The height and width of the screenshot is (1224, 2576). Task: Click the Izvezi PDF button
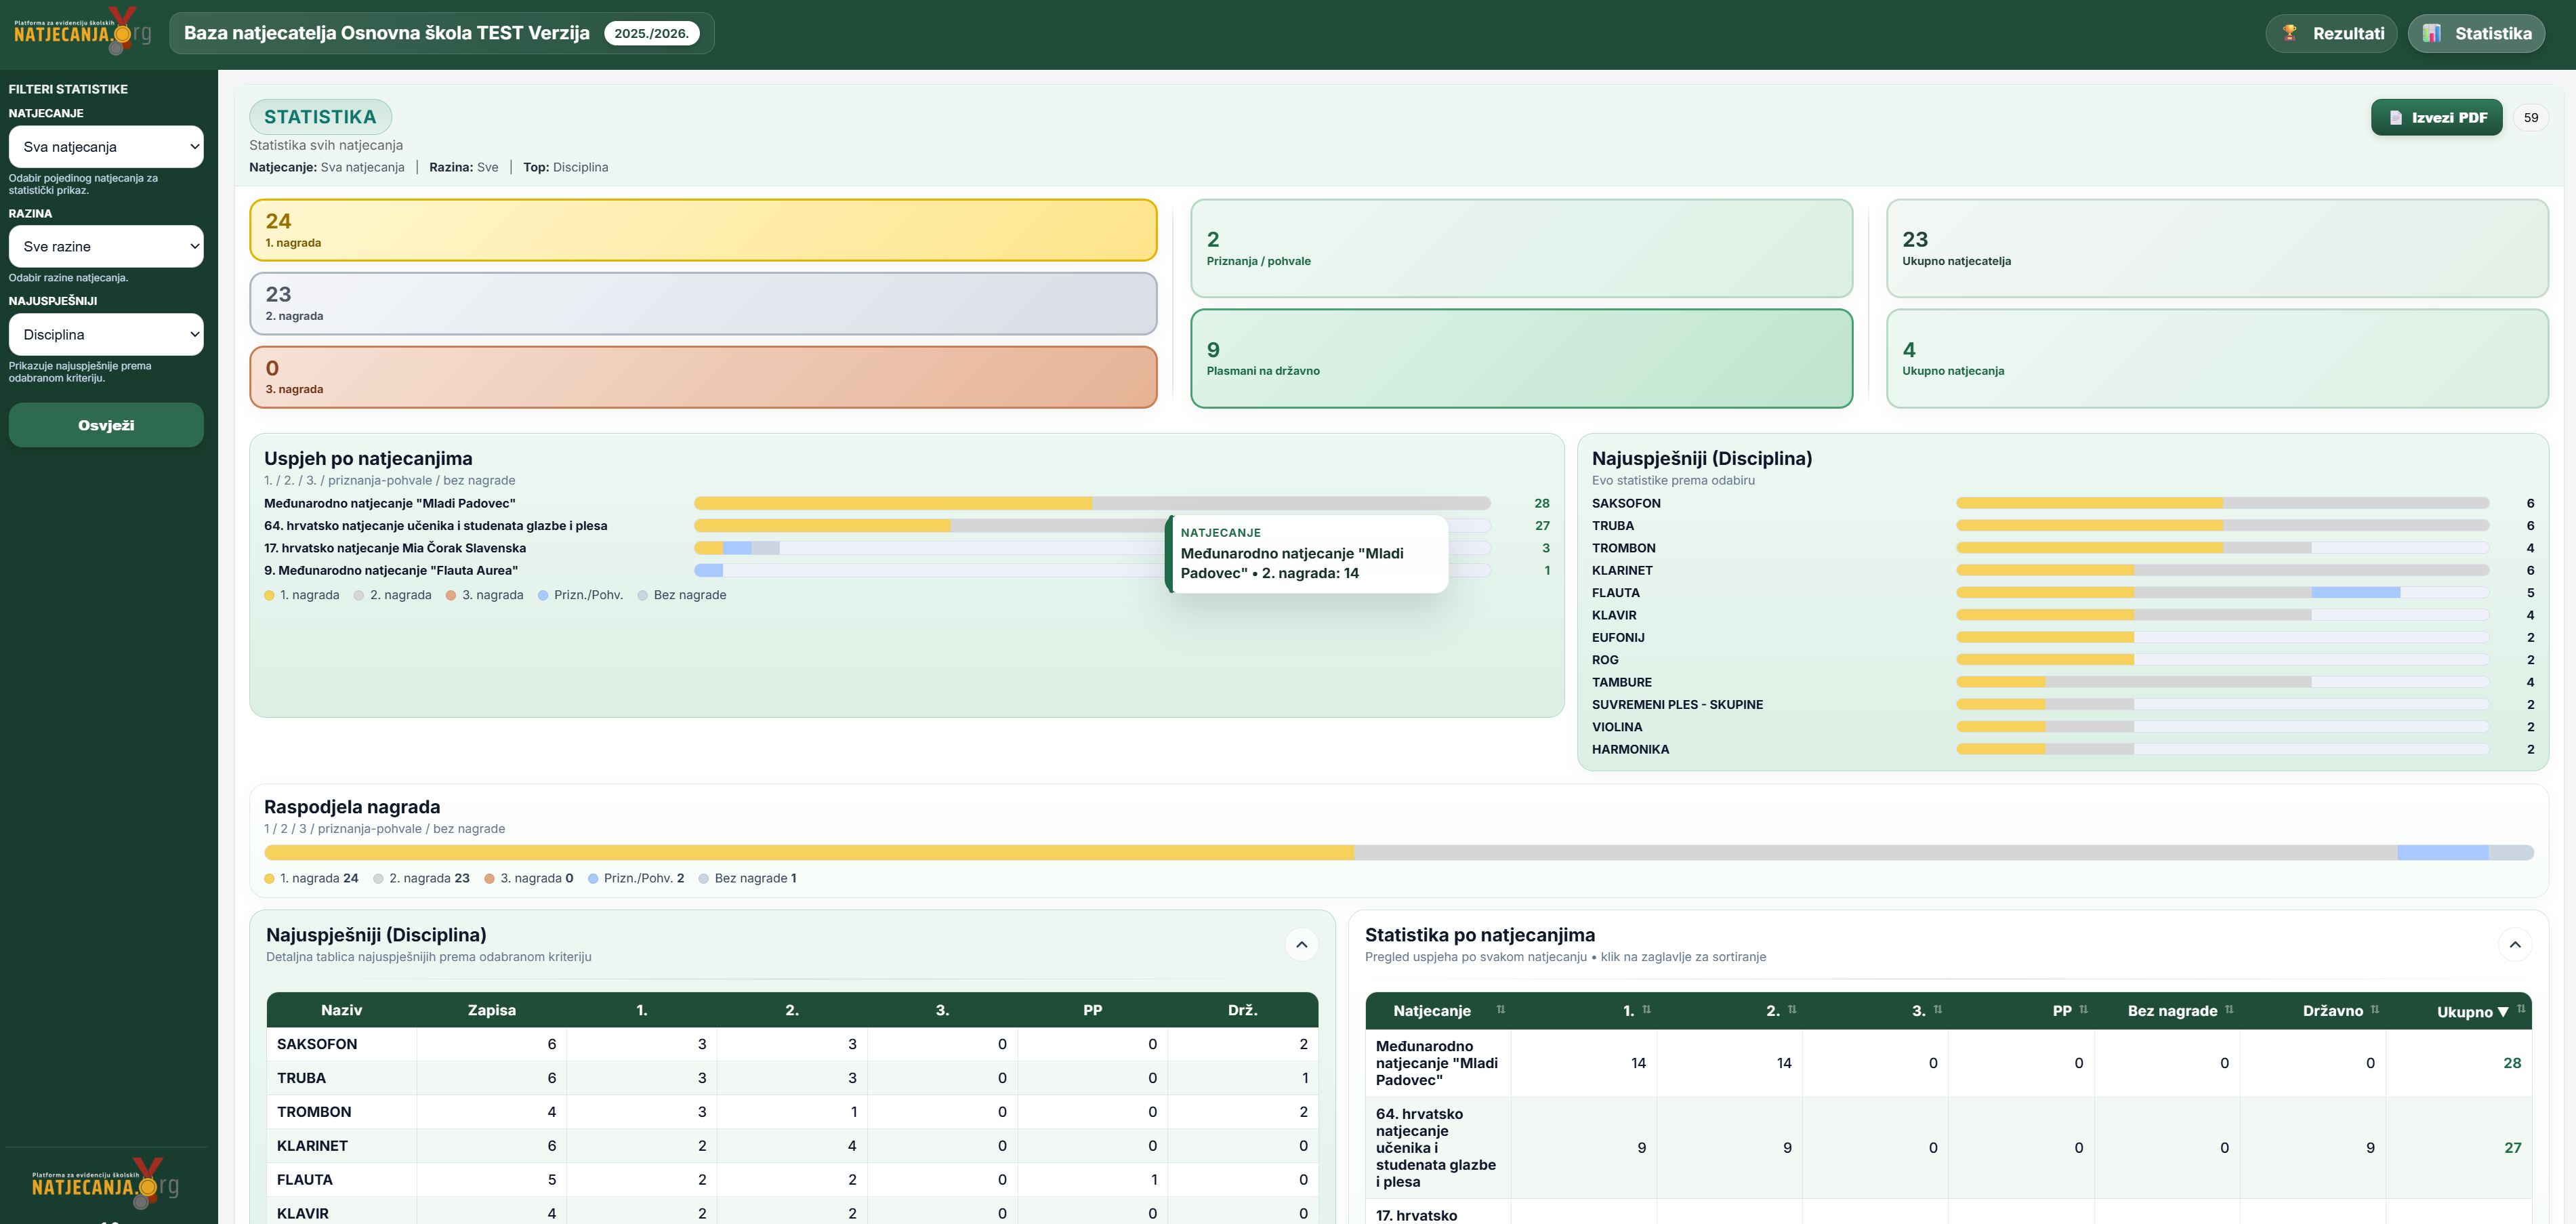[2436, 118]
